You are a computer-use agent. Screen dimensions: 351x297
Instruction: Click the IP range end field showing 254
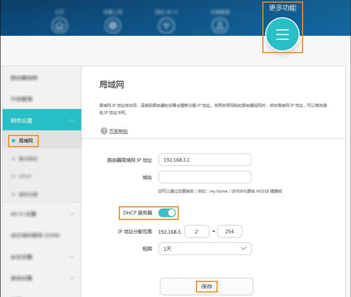pos(229,232)
